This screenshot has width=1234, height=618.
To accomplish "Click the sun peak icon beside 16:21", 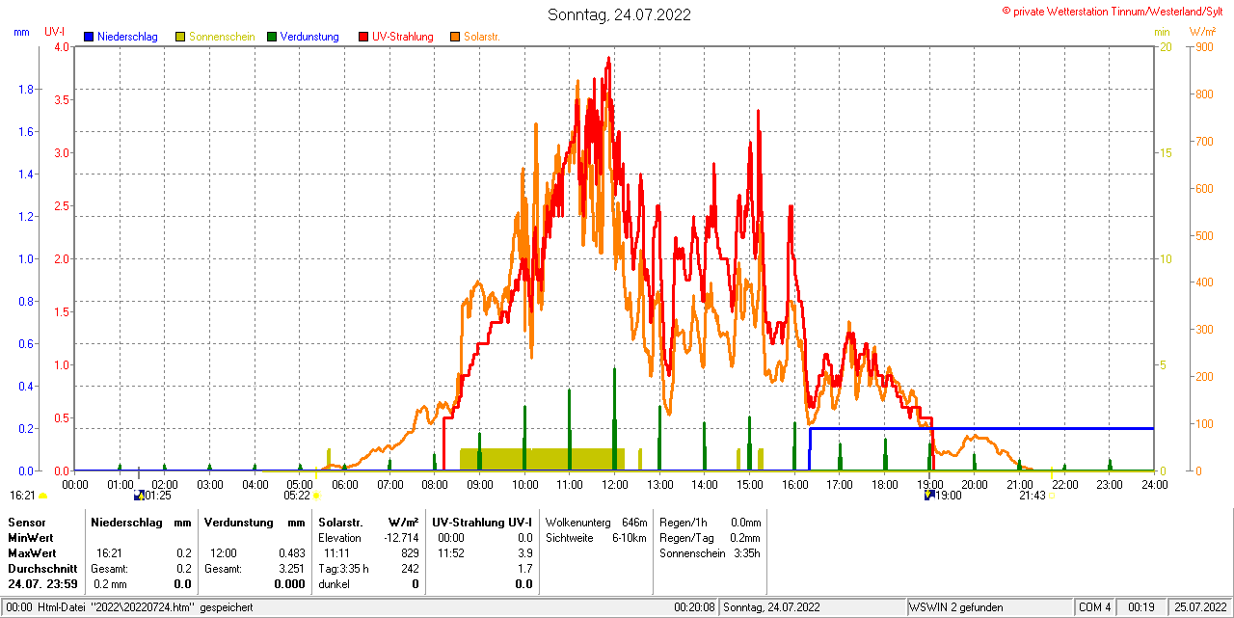I will (x=42, y=496).
